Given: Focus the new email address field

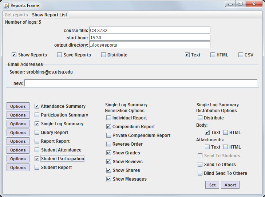Looking at the screenshot, I should pyautogui.click(x=141, y=83).
